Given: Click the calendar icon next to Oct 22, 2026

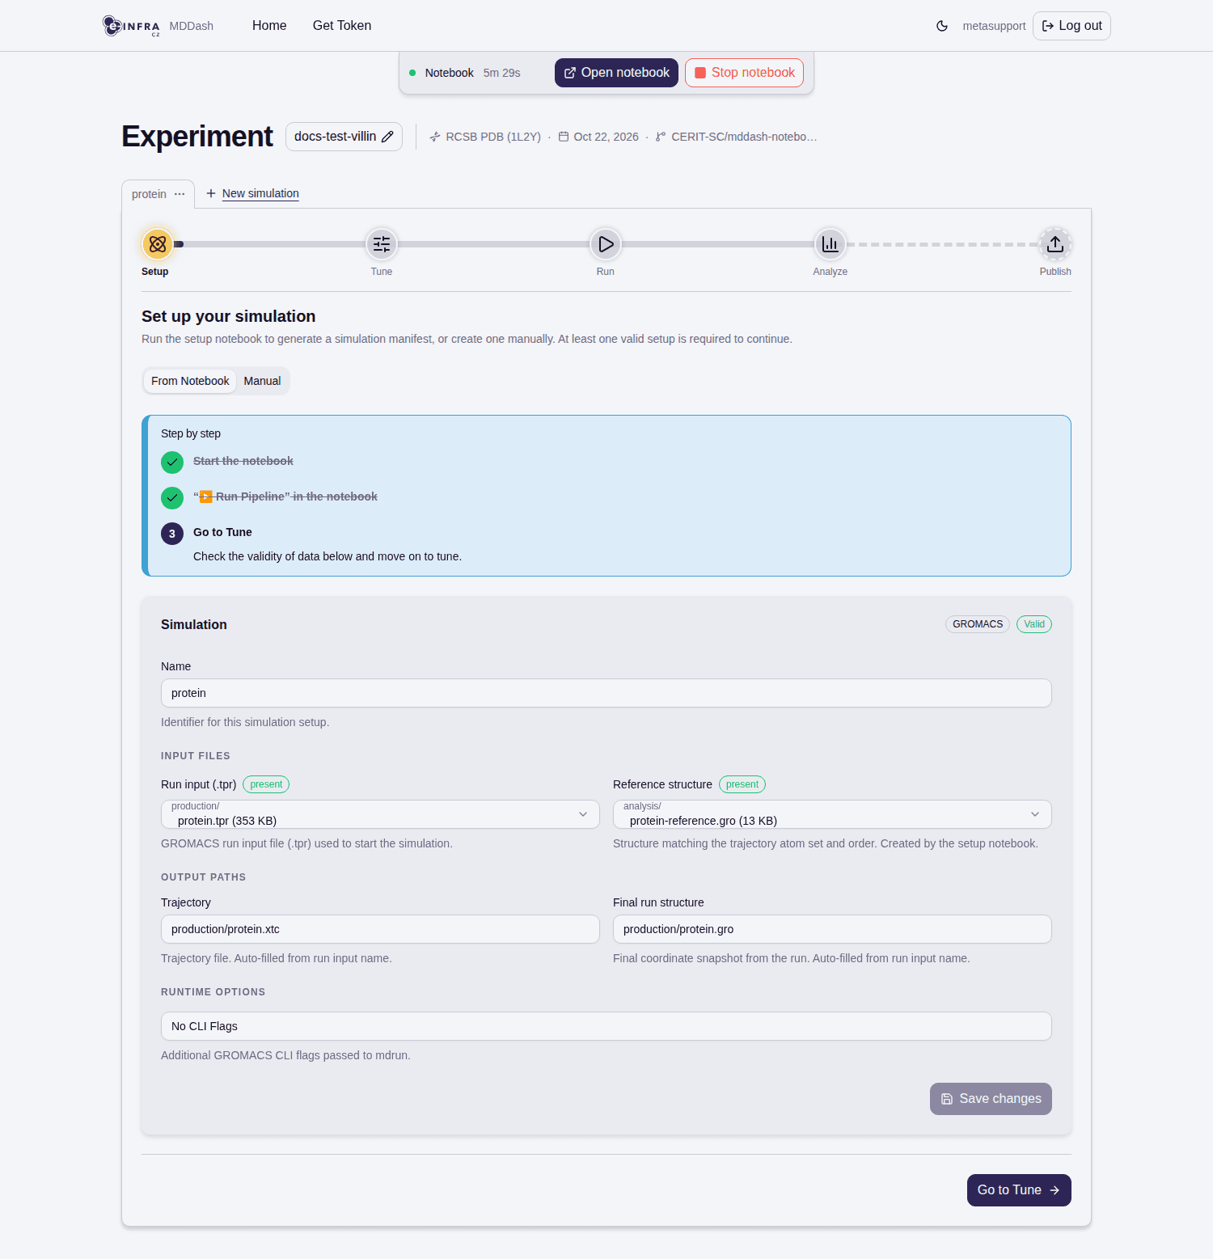Looking at the screenshot, I should click(x=564, y=137).
